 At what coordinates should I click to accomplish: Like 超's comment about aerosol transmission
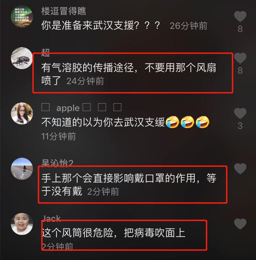(240, 58)
